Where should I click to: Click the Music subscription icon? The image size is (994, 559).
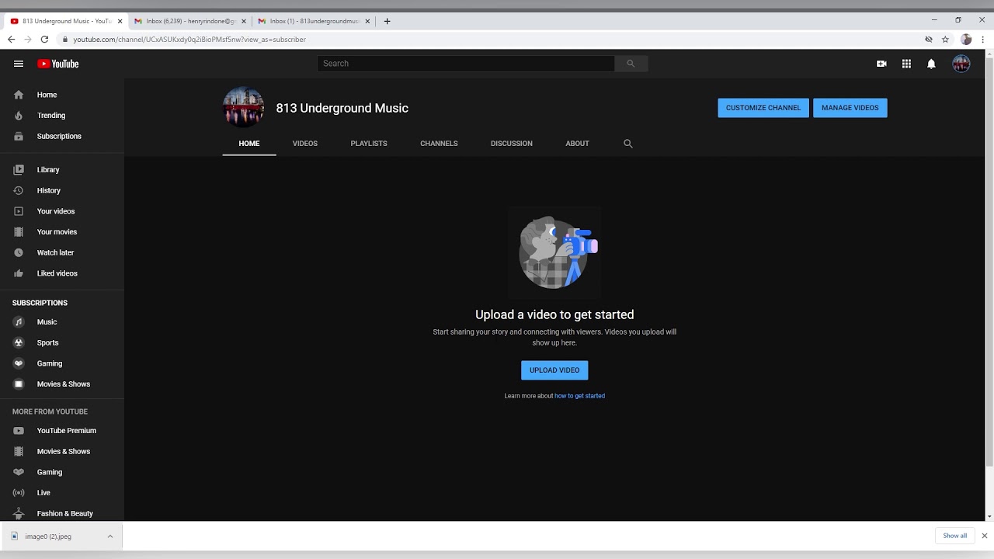(19, 321)
